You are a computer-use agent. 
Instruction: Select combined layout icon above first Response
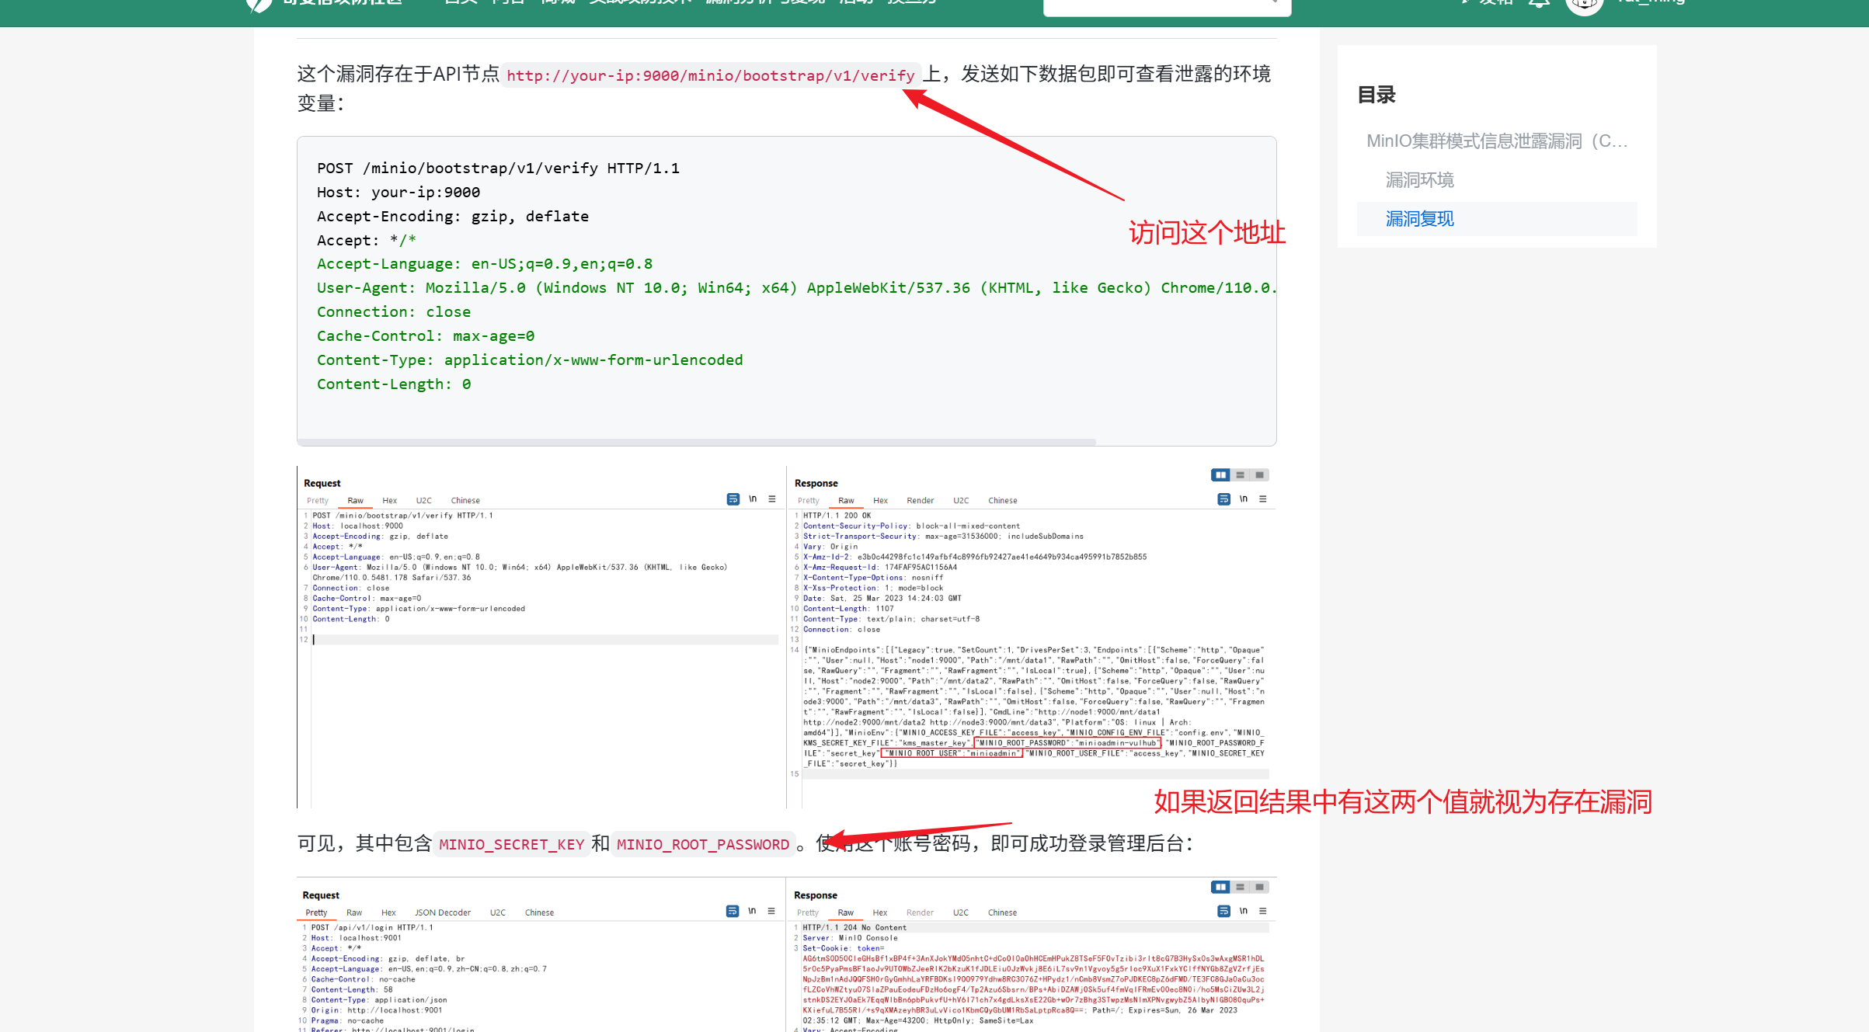1260,474
